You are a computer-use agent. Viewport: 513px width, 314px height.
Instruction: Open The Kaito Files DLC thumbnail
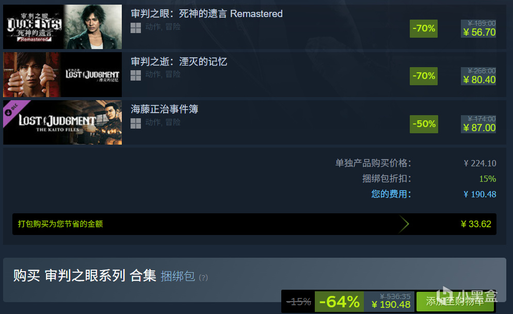pyautogui.click(x=62, y=122)
